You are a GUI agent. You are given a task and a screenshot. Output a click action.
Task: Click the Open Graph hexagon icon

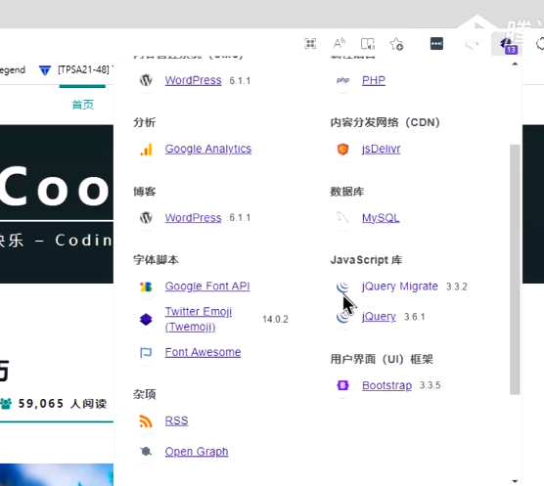coord(146,452)
